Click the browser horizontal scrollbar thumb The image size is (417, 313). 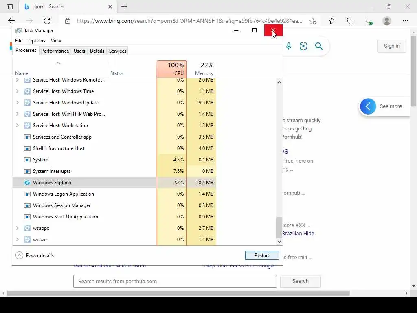coord(178,293)
